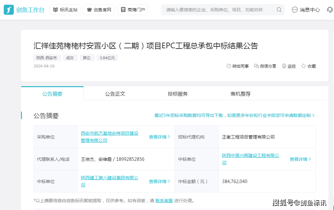Switch to the 商机推荐 tab
Screen dimensions: 334x210
241,94
